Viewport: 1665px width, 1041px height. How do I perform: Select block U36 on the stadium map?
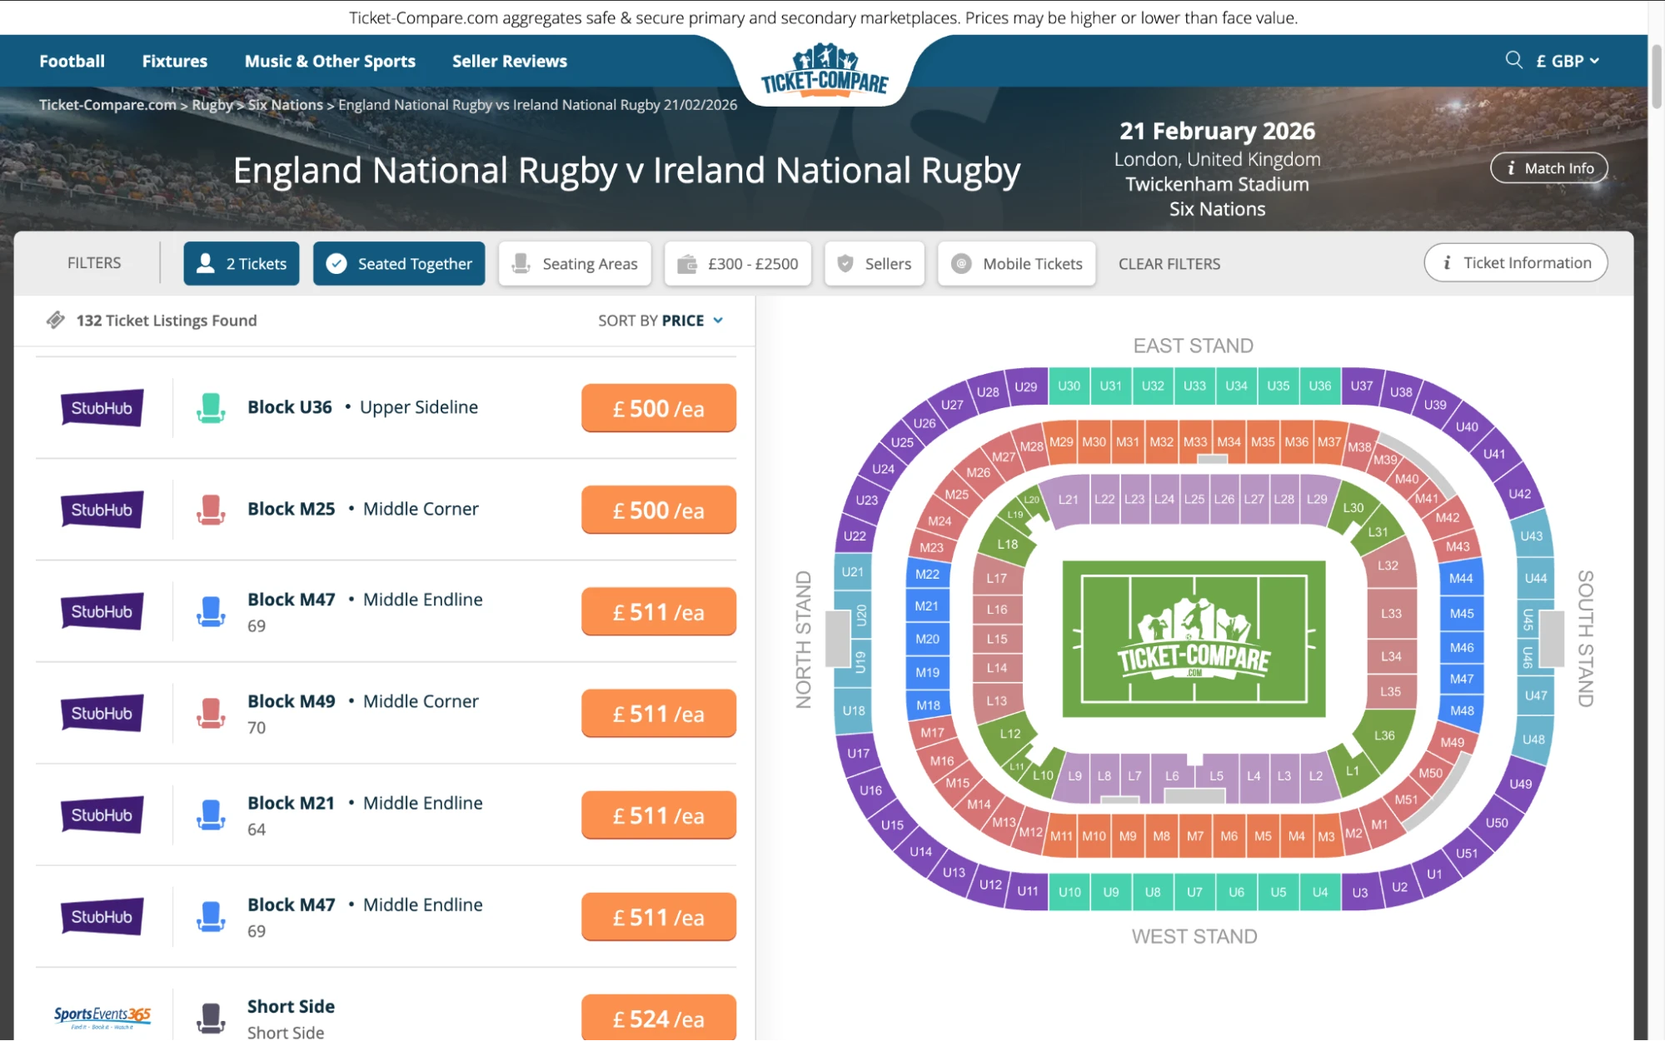1320,386
